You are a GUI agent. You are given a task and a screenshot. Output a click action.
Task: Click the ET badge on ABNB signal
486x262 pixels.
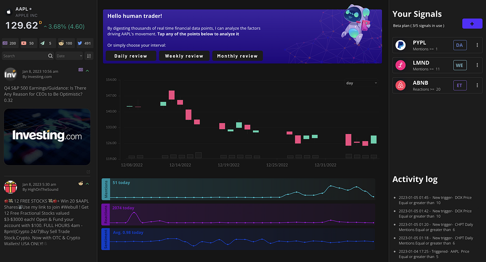pos(460,86)
